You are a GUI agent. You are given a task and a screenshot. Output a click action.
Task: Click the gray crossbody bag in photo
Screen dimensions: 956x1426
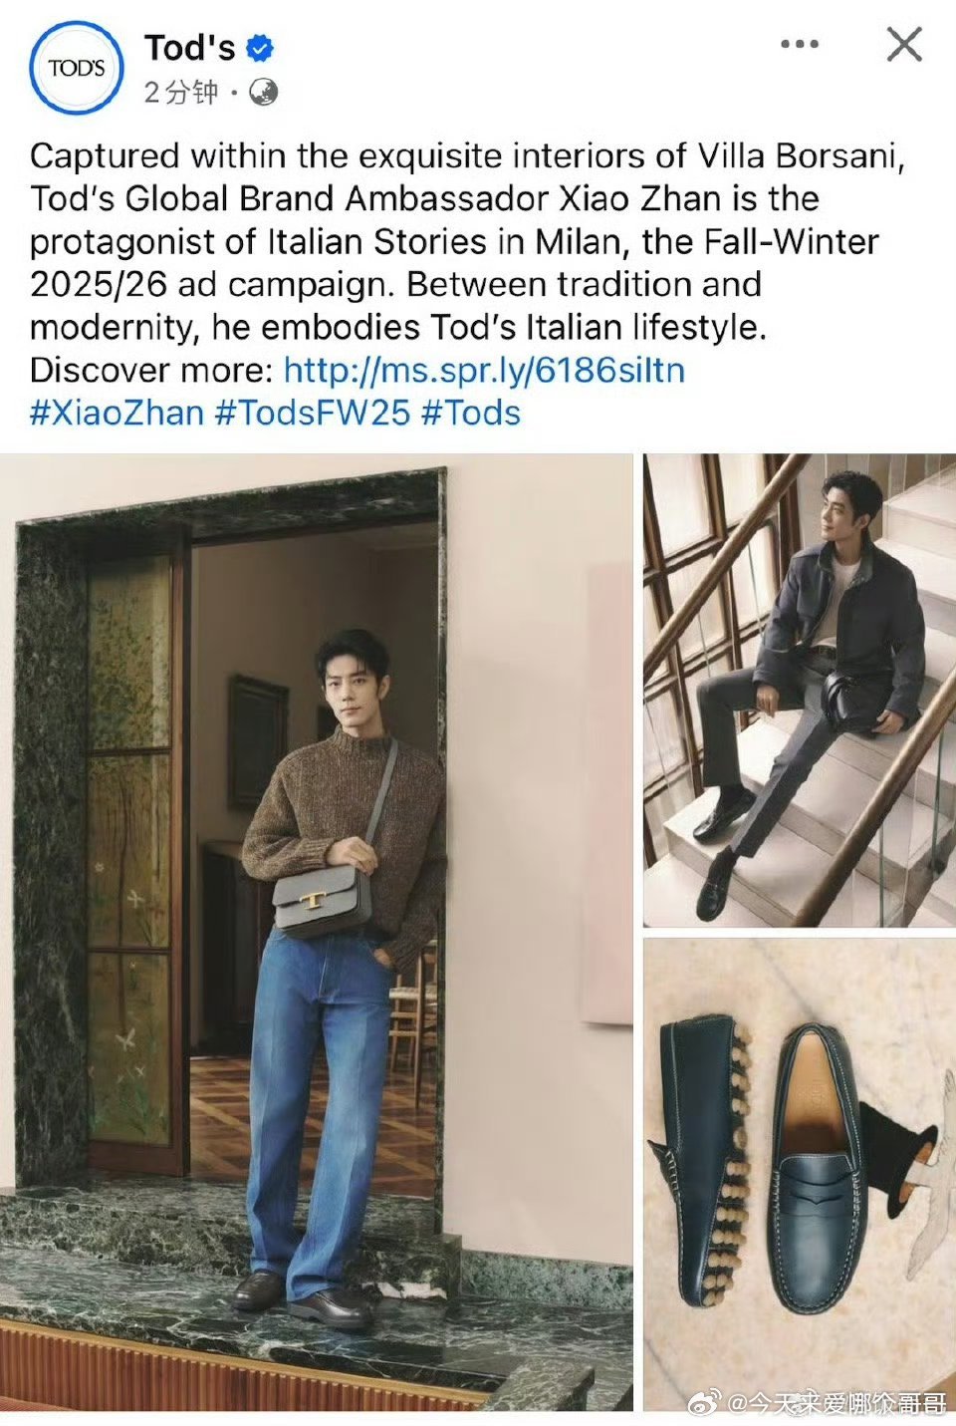coord(323,900)
